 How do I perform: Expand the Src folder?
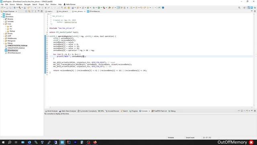pyautogui.click(x=6, y=29)
